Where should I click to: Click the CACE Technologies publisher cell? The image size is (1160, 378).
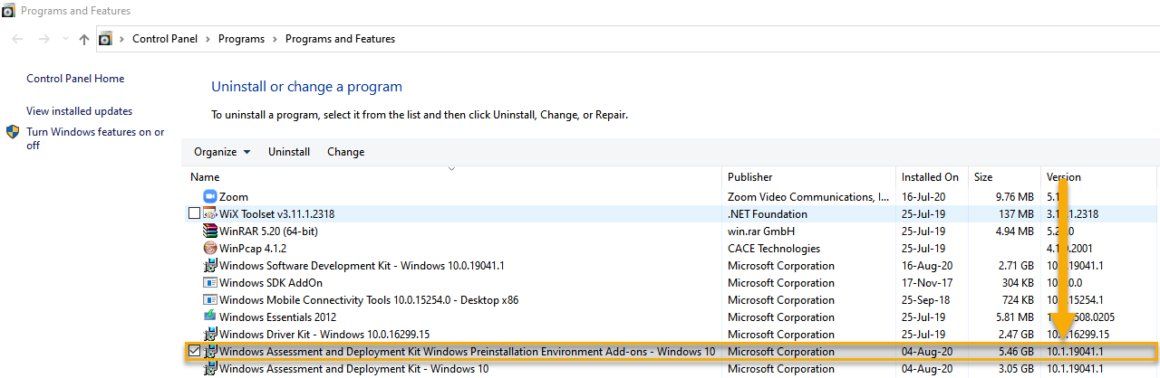click(x=774, y=249)
